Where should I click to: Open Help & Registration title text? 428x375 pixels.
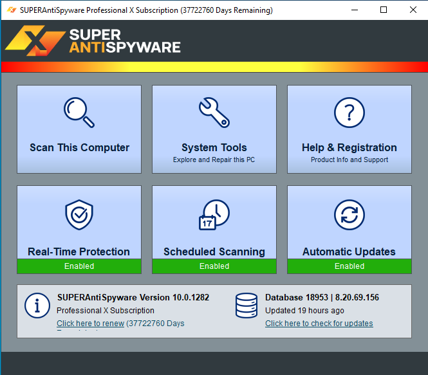pyautogui.click(x=349, y=147)
